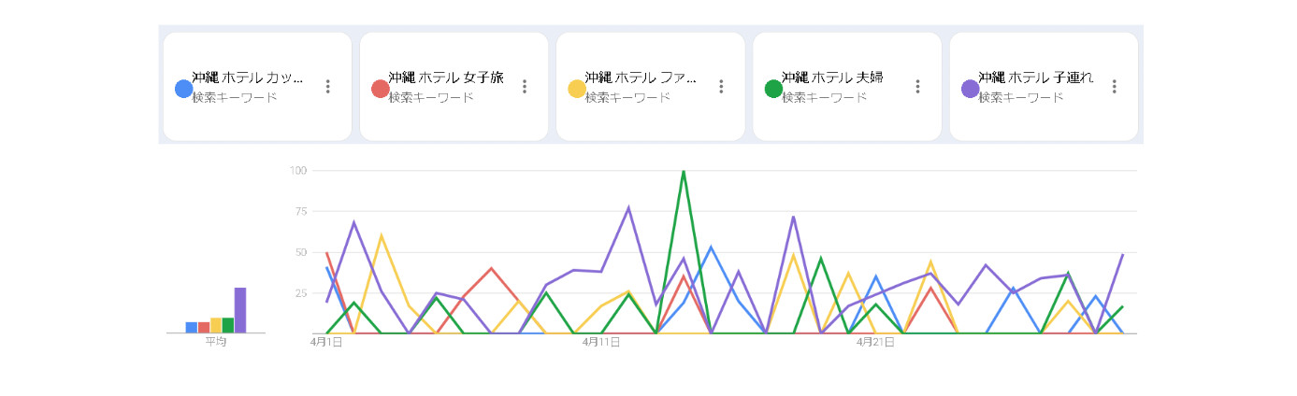Select the yellow dot beside 沖縄 ホテル ファ...
This screenshot has height=396, width=1297.
tap(577, 89)
